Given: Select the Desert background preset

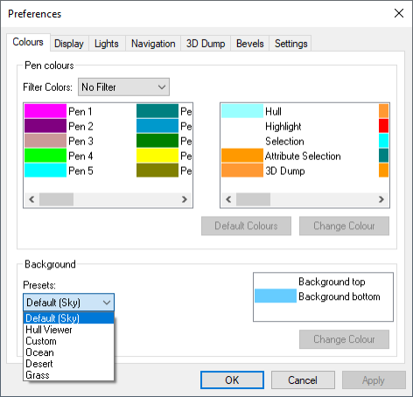Looking at the screenshot, I should 68,364.
